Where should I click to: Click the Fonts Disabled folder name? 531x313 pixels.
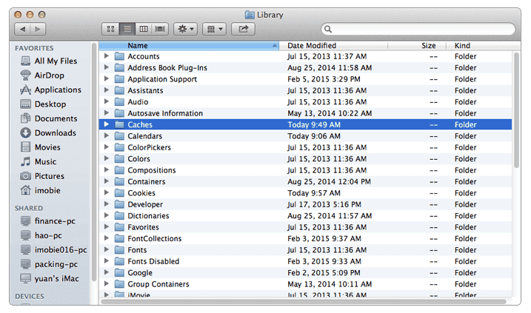click(153, 261)
